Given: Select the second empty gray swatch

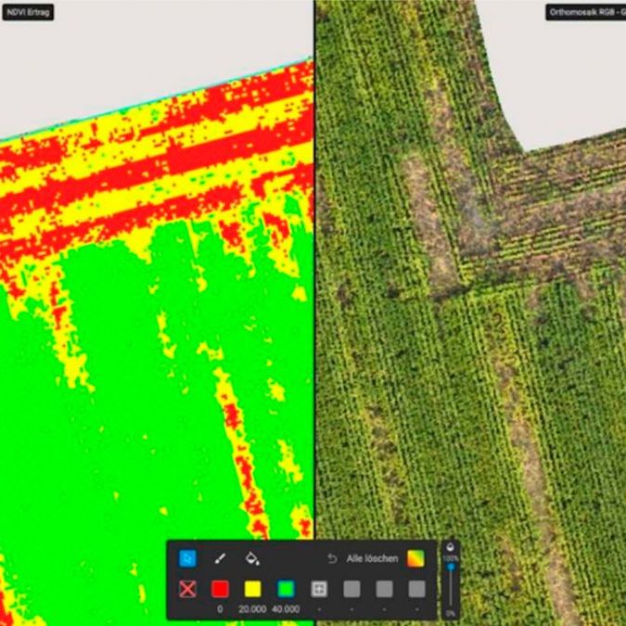Looking at the screenshot, I should click(384, 589).
